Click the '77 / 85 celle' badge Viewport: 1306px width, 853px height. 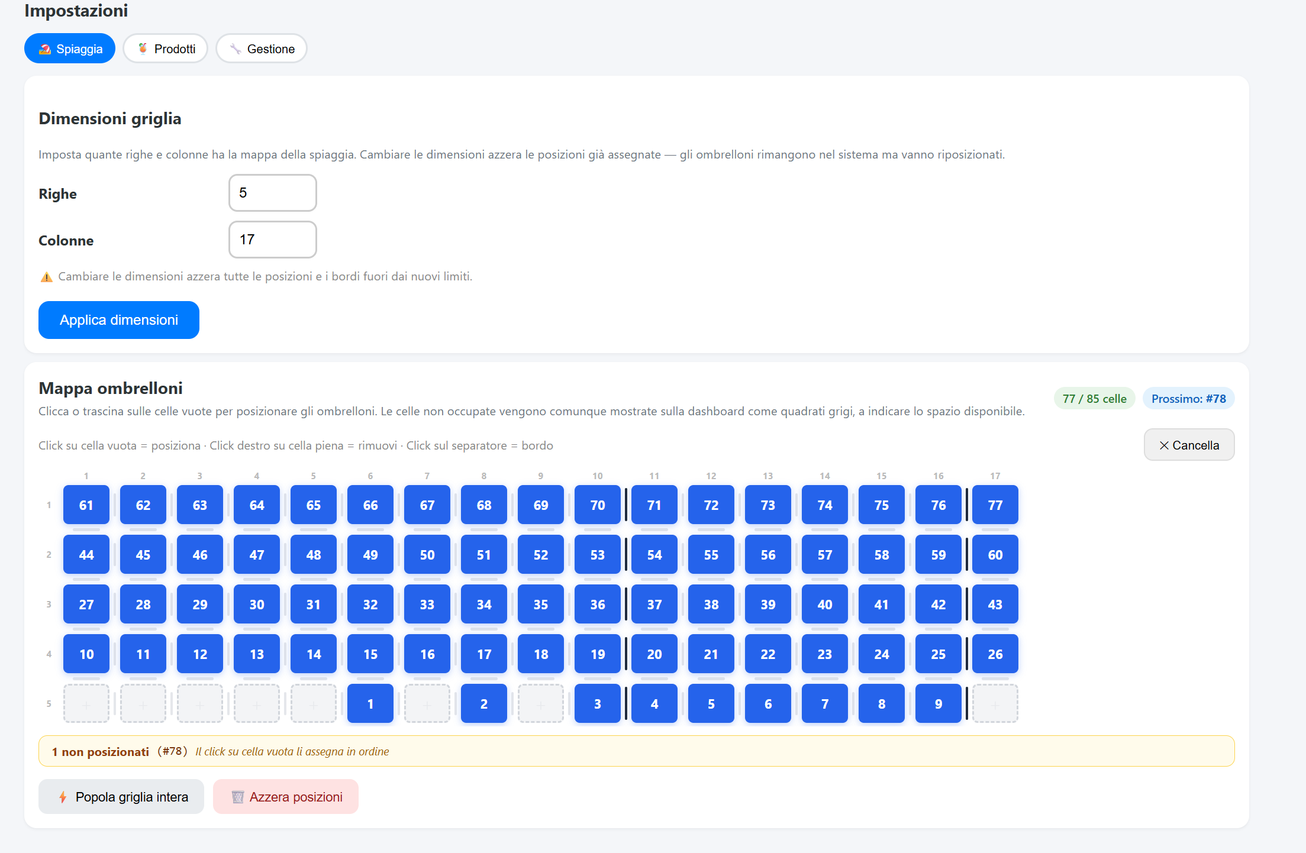[x=1095, y=399]
